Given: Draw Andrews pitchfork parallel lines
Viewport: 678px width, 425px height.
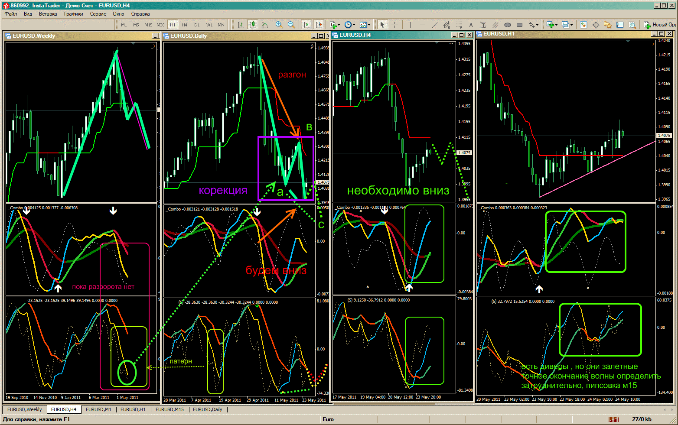Looking at the screenshot, I should click(x=495, y=25).
